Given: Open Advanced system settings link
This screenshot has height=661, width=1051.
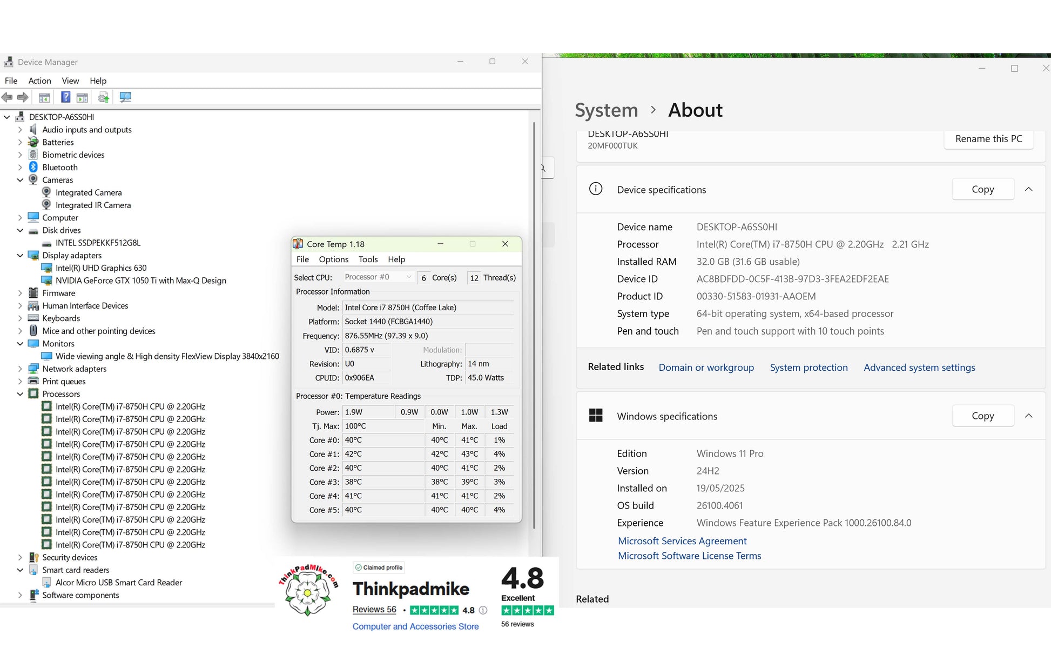Looking at the screenshot, I should coord(919,368).
